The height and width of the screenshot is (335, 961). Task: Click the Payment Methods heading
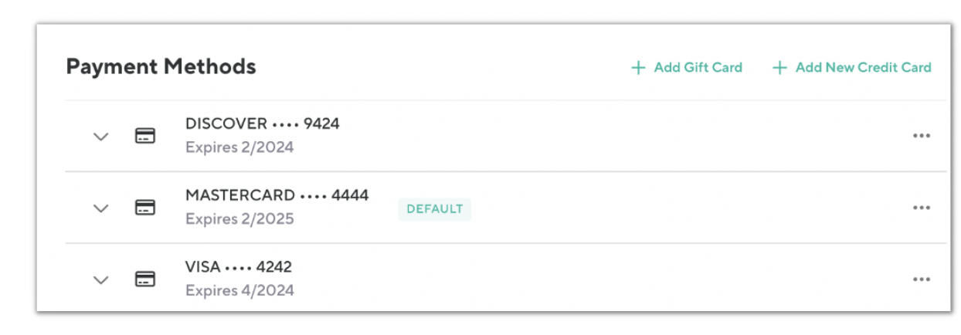click(161, 67)
